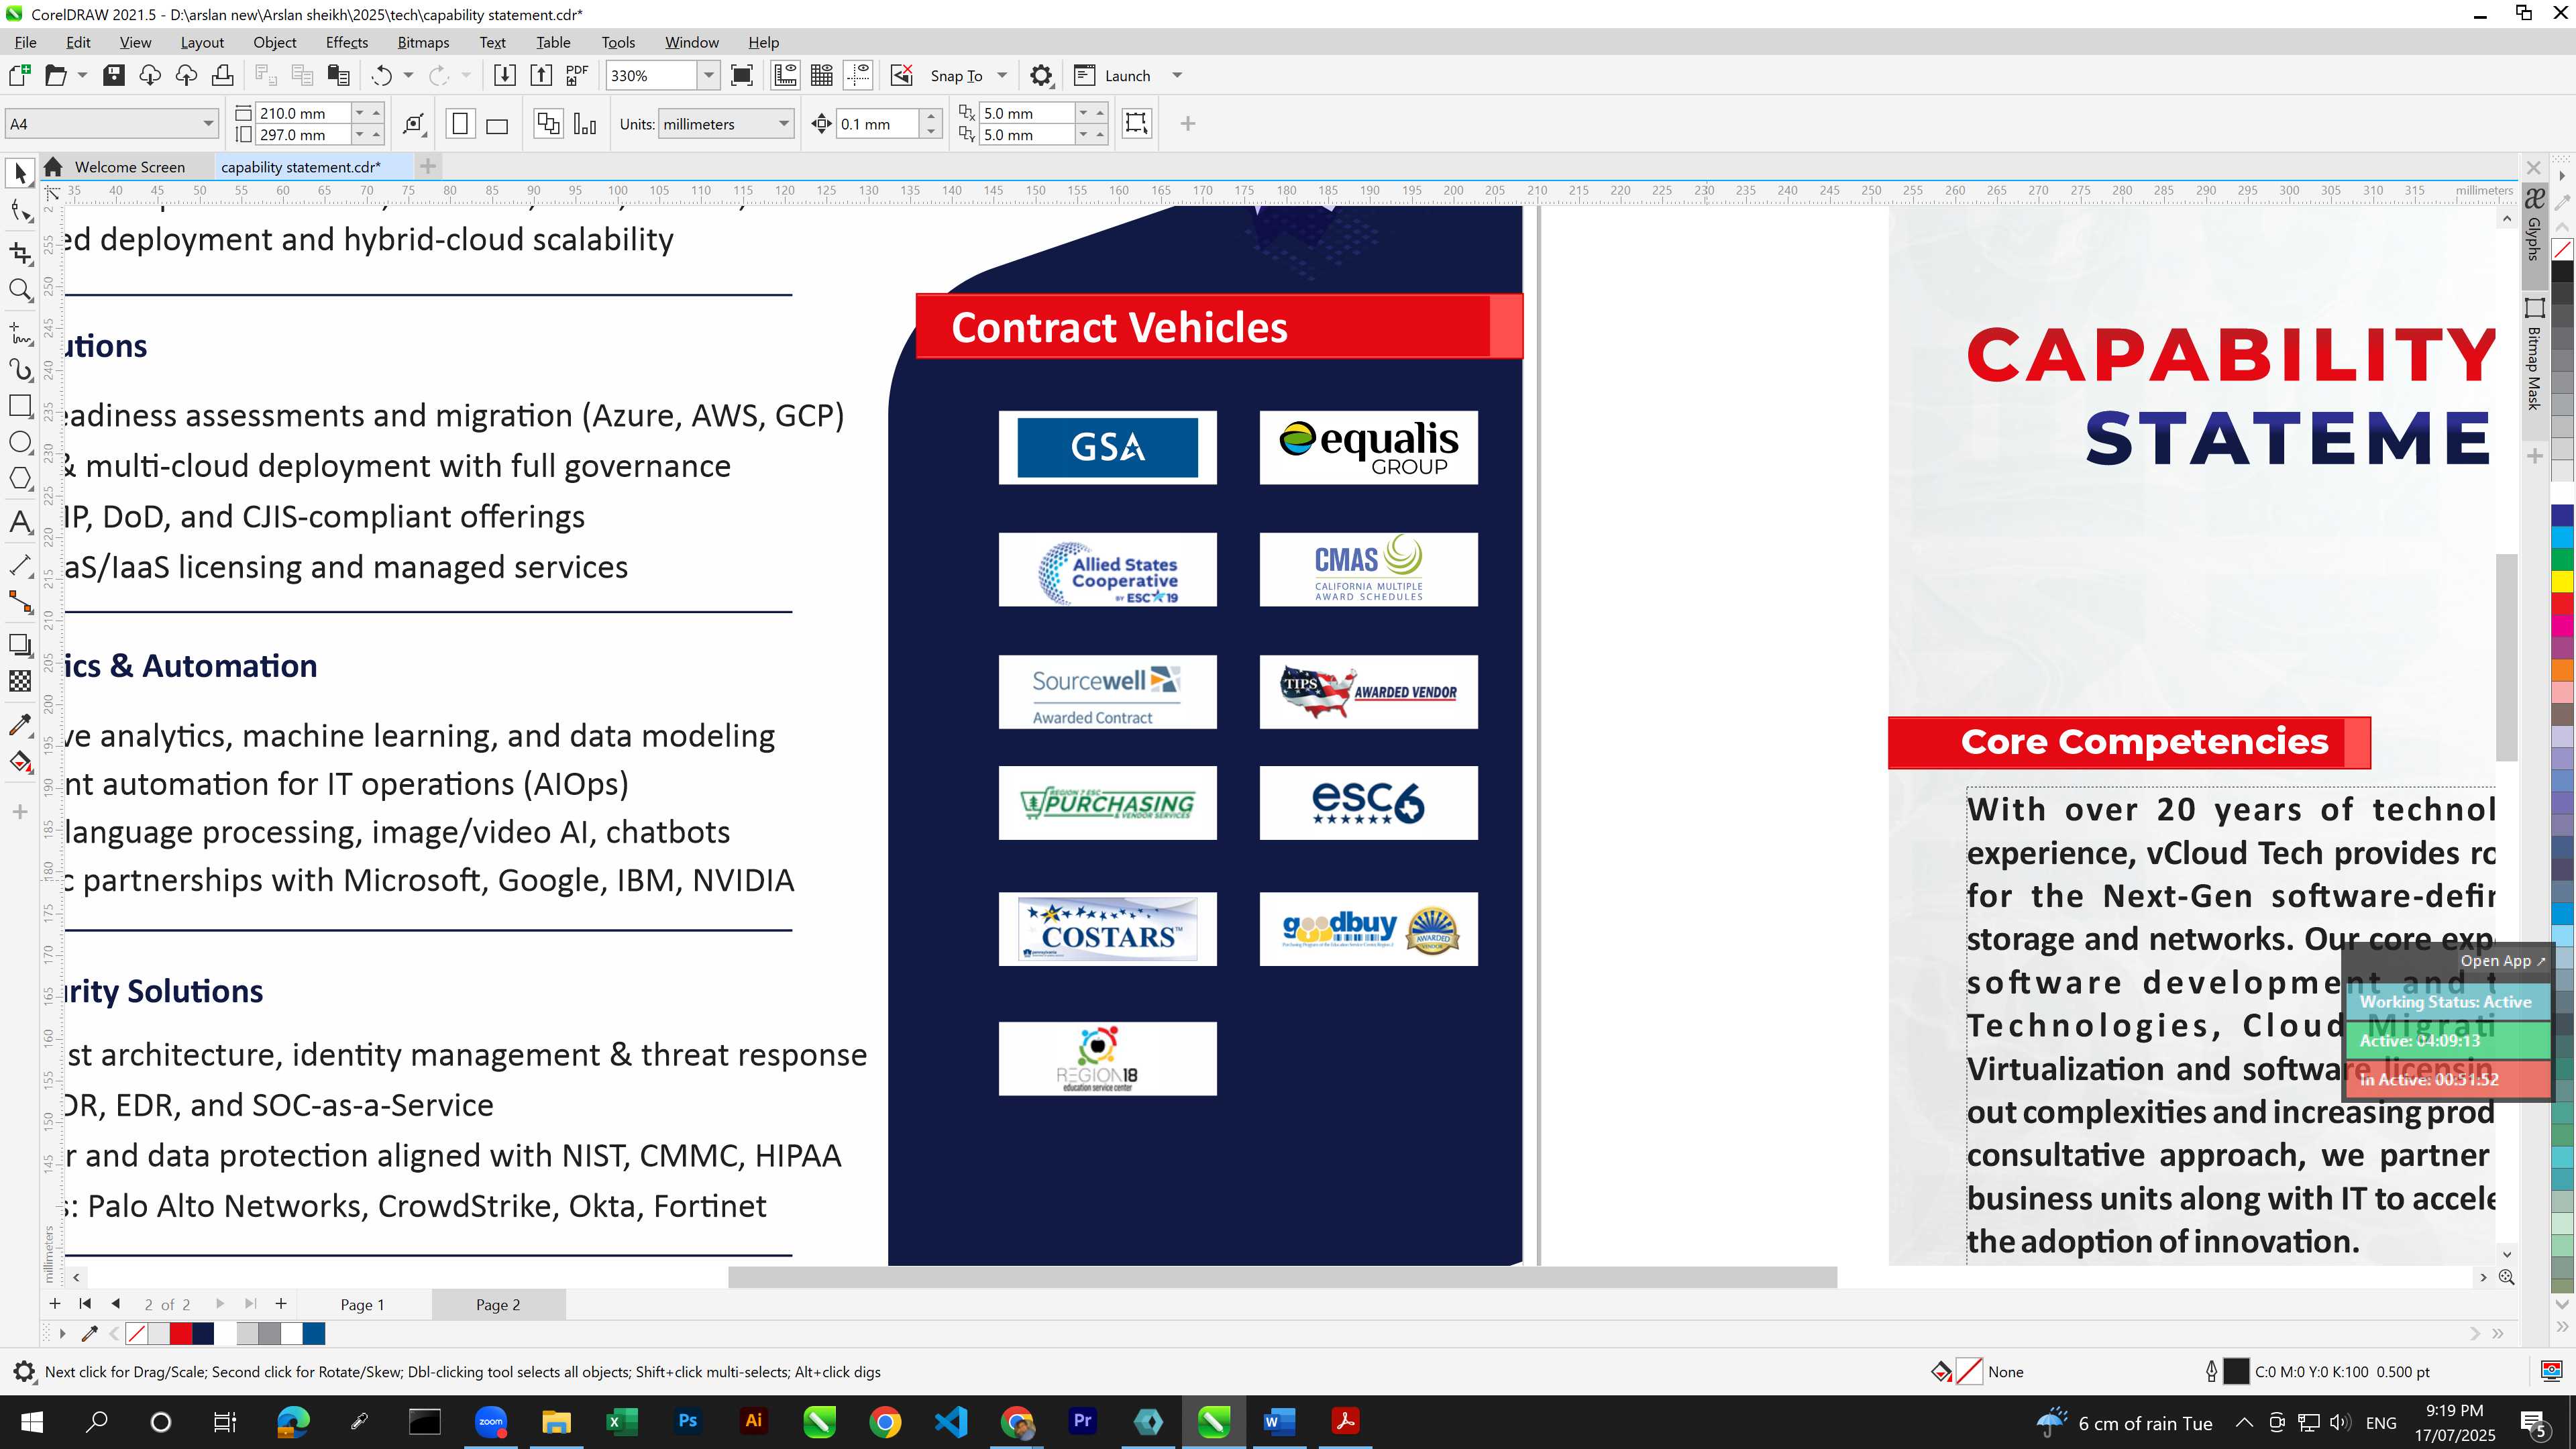Select the Artistic Media tool
Screen dimensions: 2576x1449
coord(20,369)
